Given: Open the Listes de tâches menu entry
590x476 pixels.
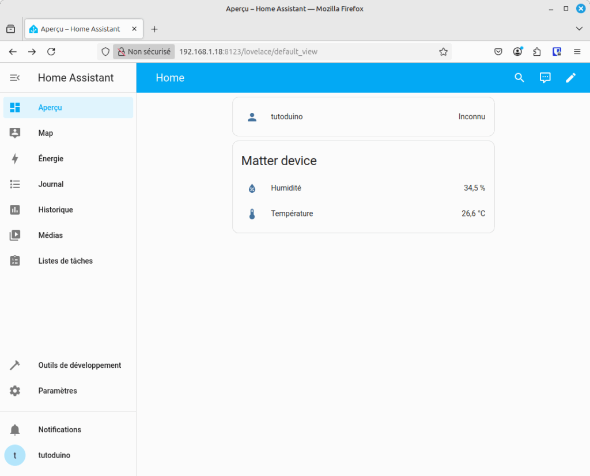Looking at the screenshot, I should click(x=68, y=261).
